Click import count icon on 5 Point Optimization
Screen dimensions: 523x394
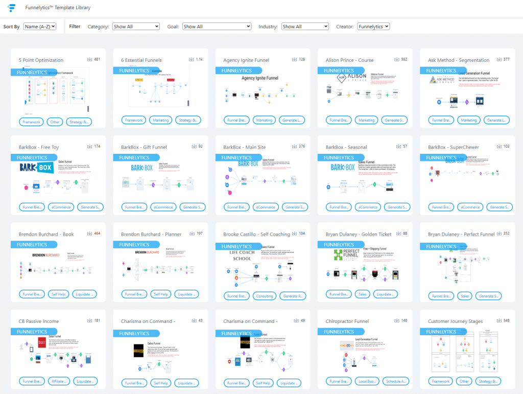coord(90,59)
